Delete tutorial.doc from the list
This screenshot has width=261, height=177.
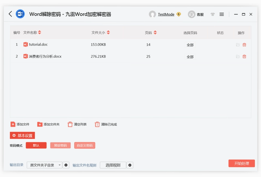(x=244, y=45)
